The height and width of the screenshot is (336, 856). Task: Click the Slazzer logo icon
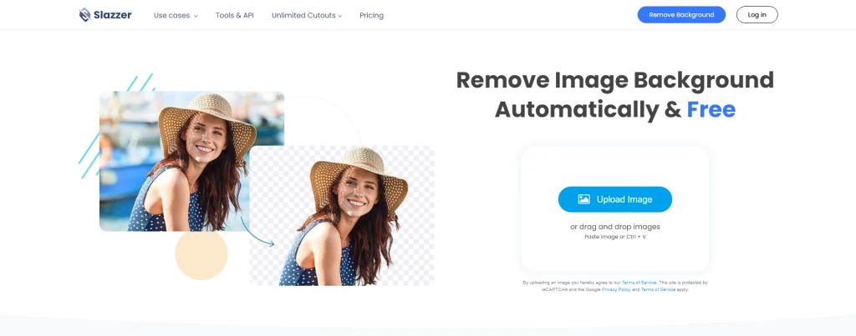tap(84, 15)
